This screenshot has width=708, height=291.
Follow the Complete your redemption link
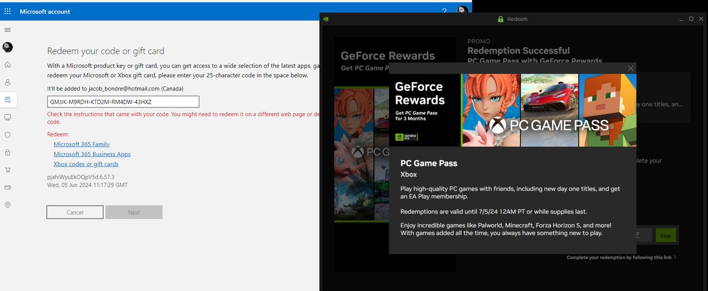(x=621, y=257)
